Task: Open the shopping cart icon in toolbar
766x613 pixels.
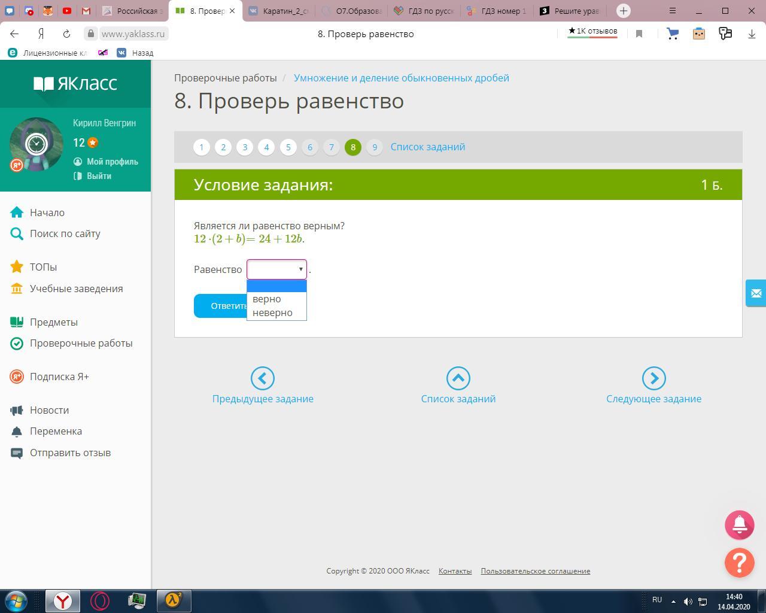Action: pos(673,34)
